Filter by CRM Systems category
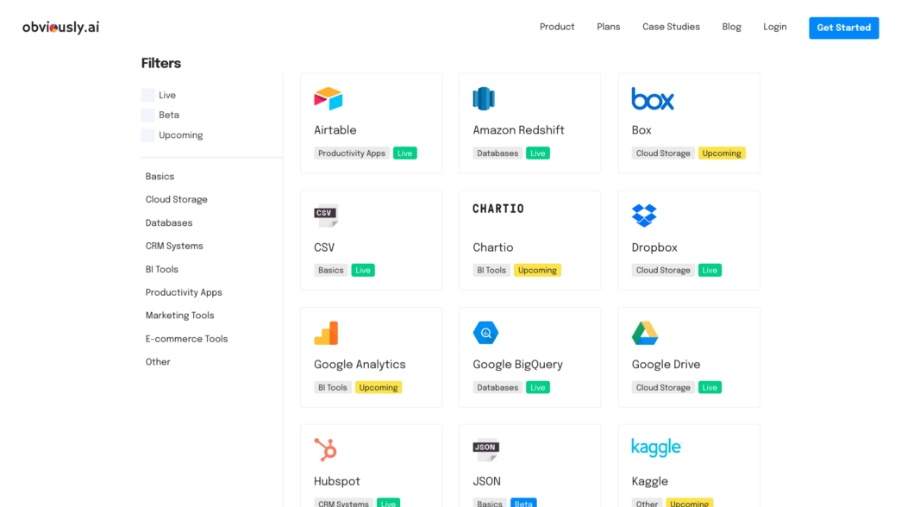Screen dimensions: 901x507 pyautogui.click(x=174, y=246)
